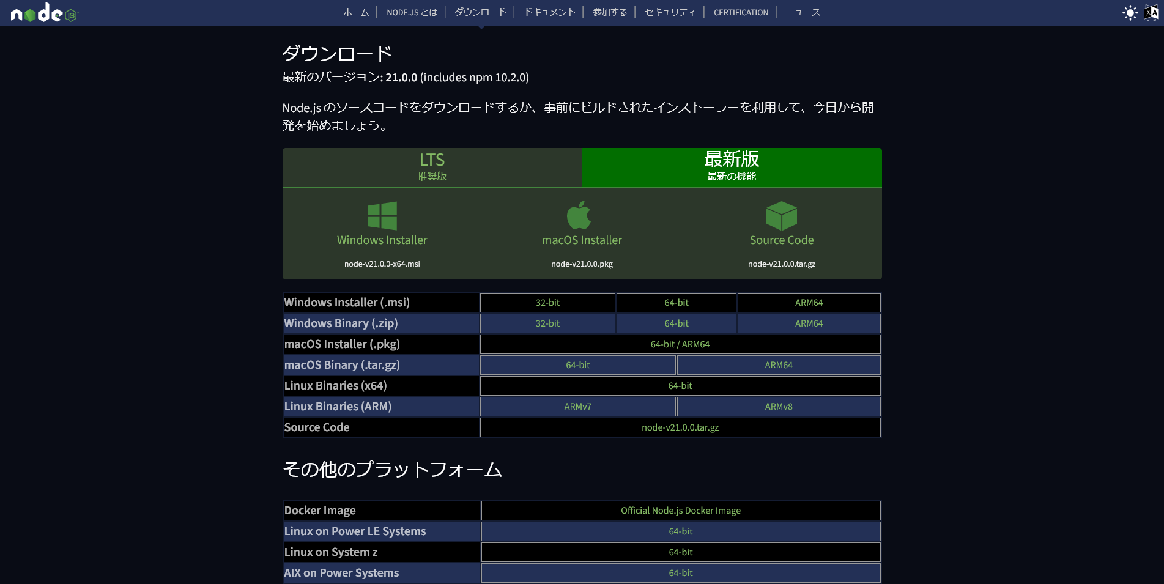Select ARM64 macOS Binary (.tar.gz)

pyautogui.click(x=779, y=365)
